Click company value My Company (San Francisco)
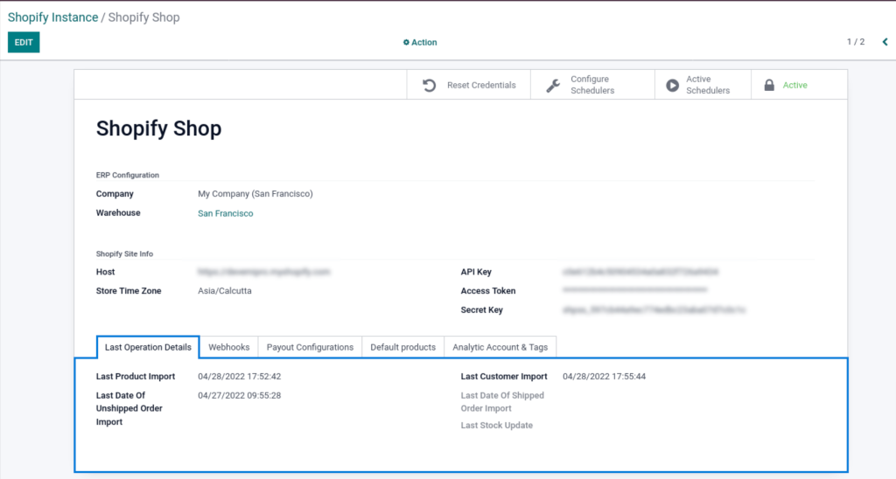 pos(255,193)
